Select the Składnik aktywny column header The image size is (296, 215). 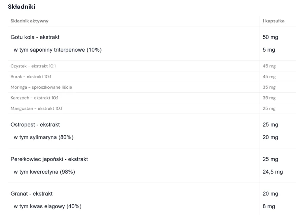(x=30, y=21)
